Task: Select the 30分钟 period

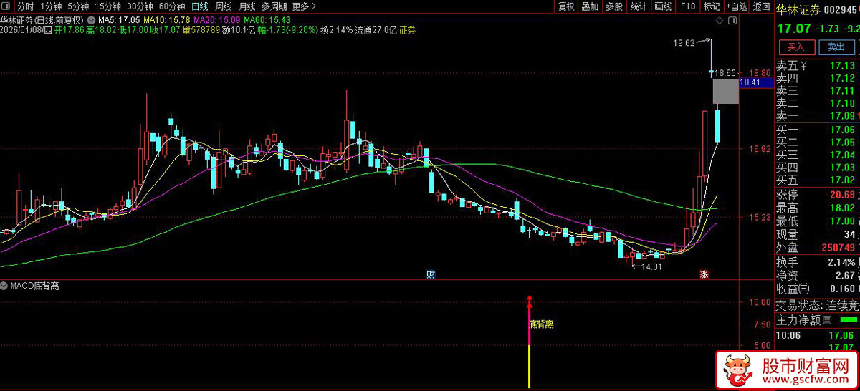Action: 140,6
